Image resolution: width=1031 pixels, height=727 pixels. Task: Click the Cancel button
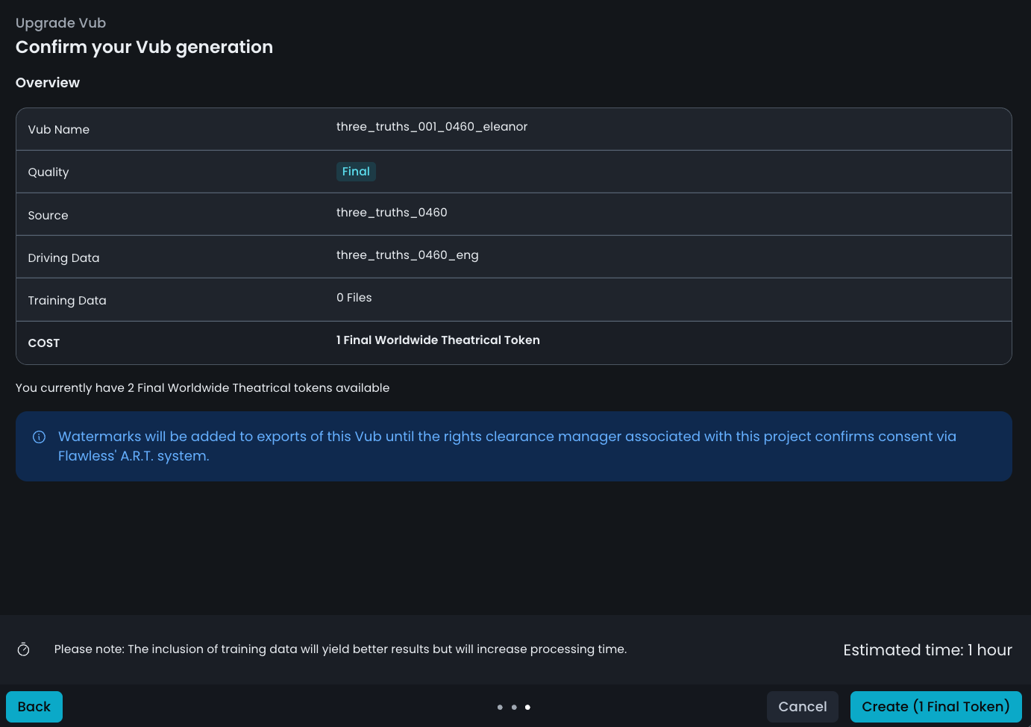pyautogui.click(x=802, y=706)
